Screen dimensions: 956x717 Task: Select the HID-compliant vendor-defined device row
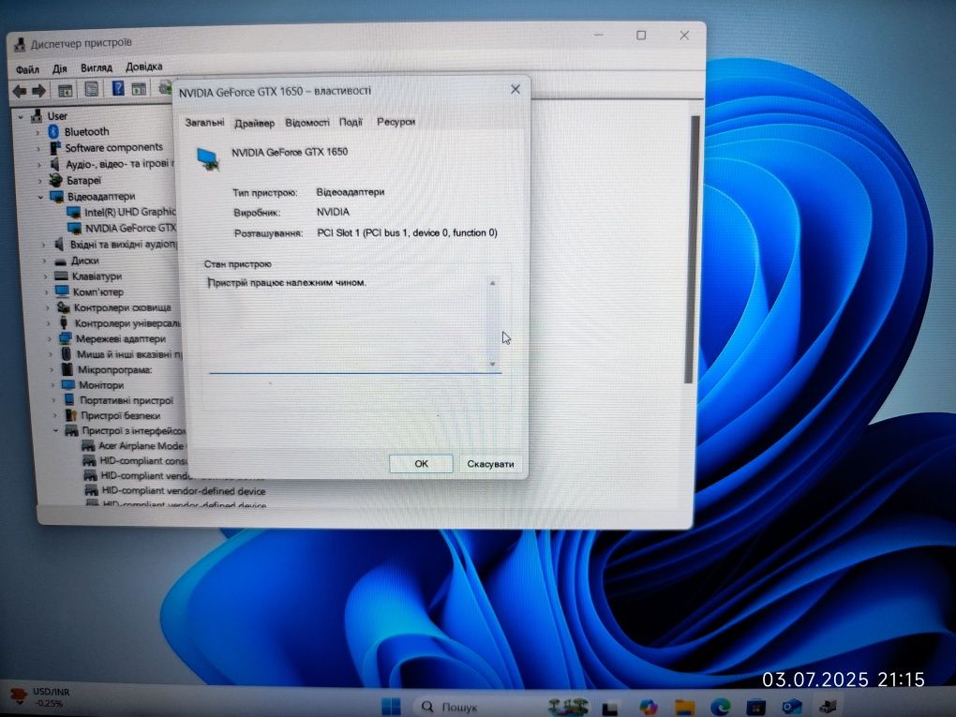pos(183,491)
